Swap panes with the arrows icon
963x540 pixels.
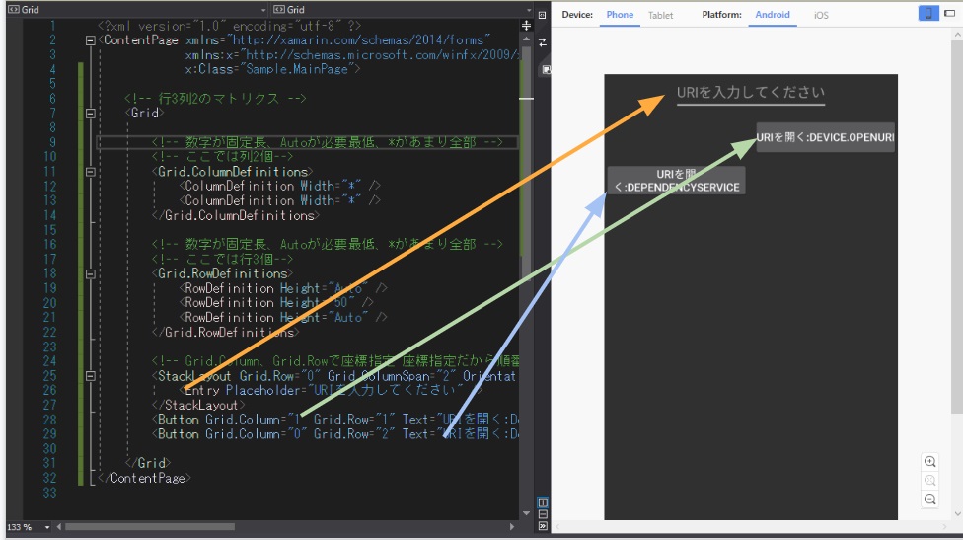point(543,42)
